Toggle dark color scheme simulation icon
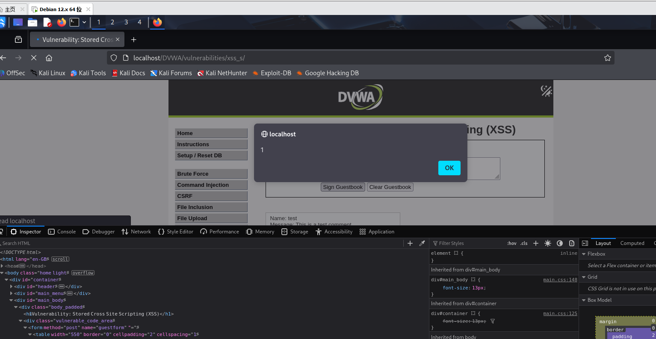The width and height of the screenshot is (656, 339). pyautogui.click(x=560, y=243)
